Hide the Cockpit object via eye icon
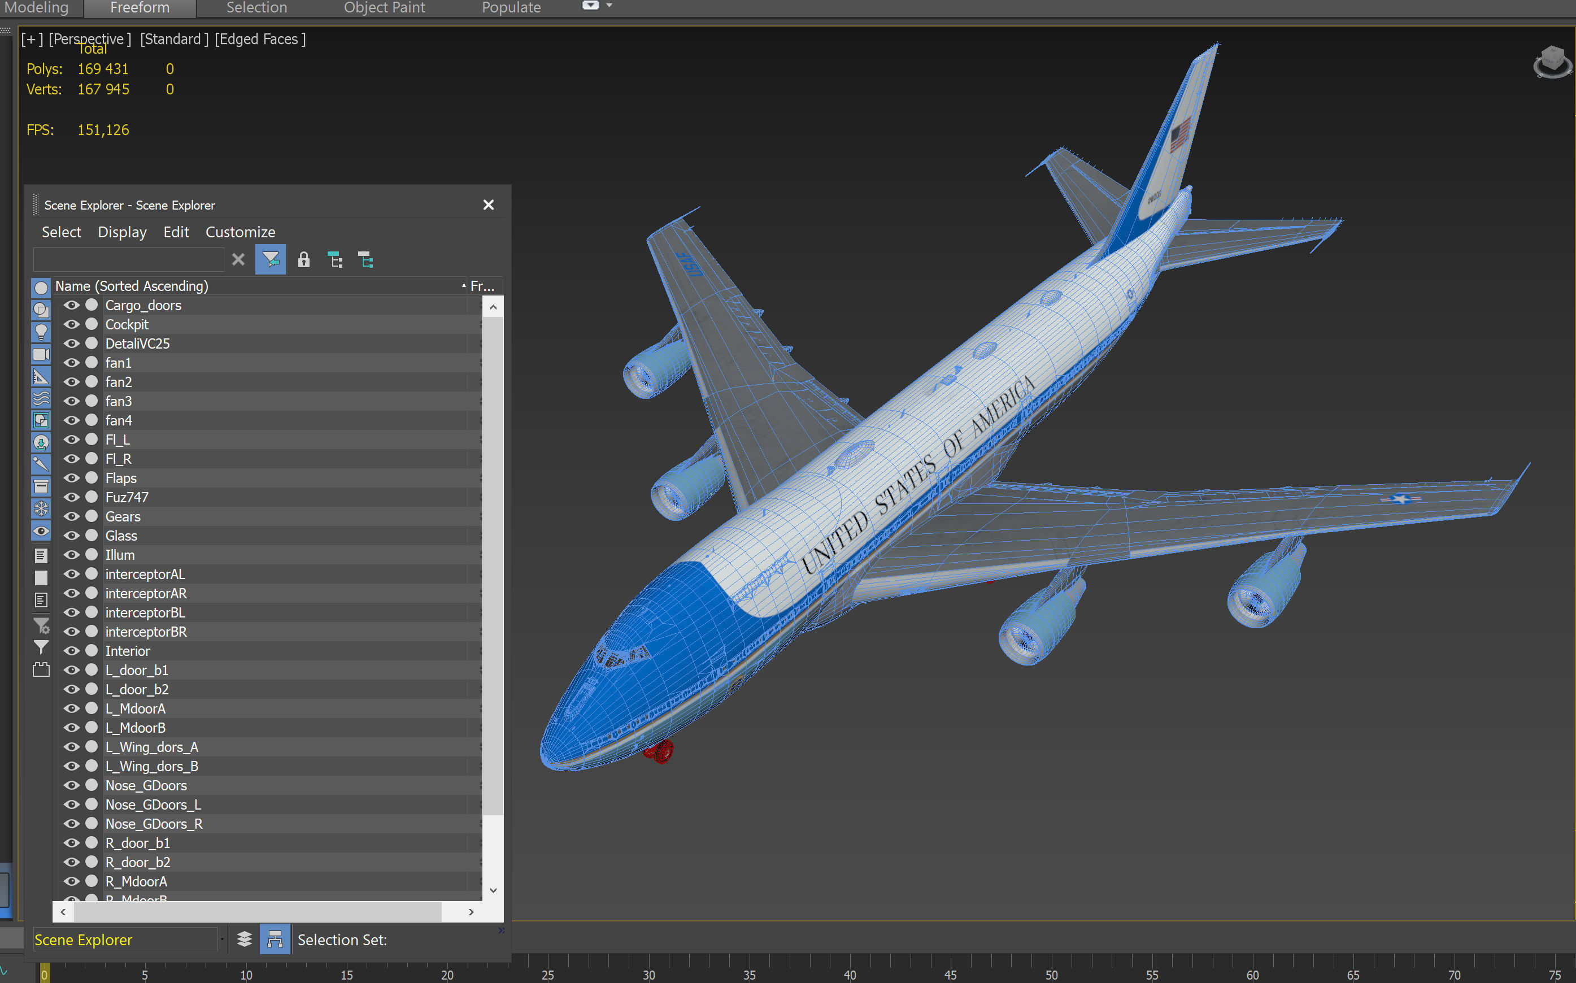 pyautogui.click(x=71, y=324)
